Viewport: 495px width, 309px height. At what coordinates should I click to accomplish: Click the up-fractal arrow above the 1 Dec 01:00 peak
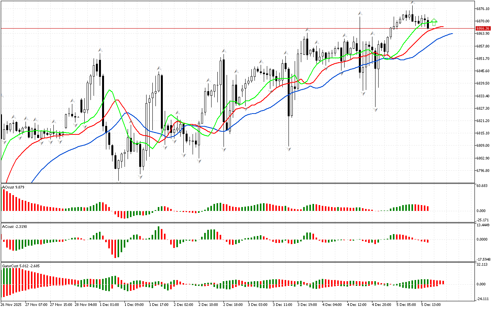coord(100,50)
